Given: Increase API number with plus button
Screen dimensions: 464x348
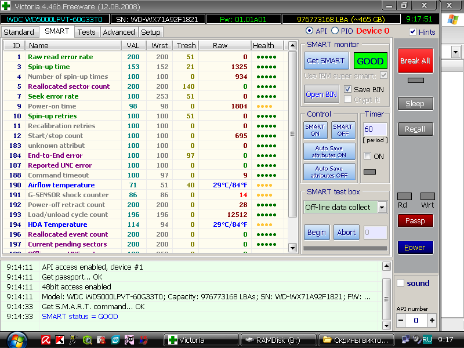Looking at the screenshot, I should coord(432,320).
